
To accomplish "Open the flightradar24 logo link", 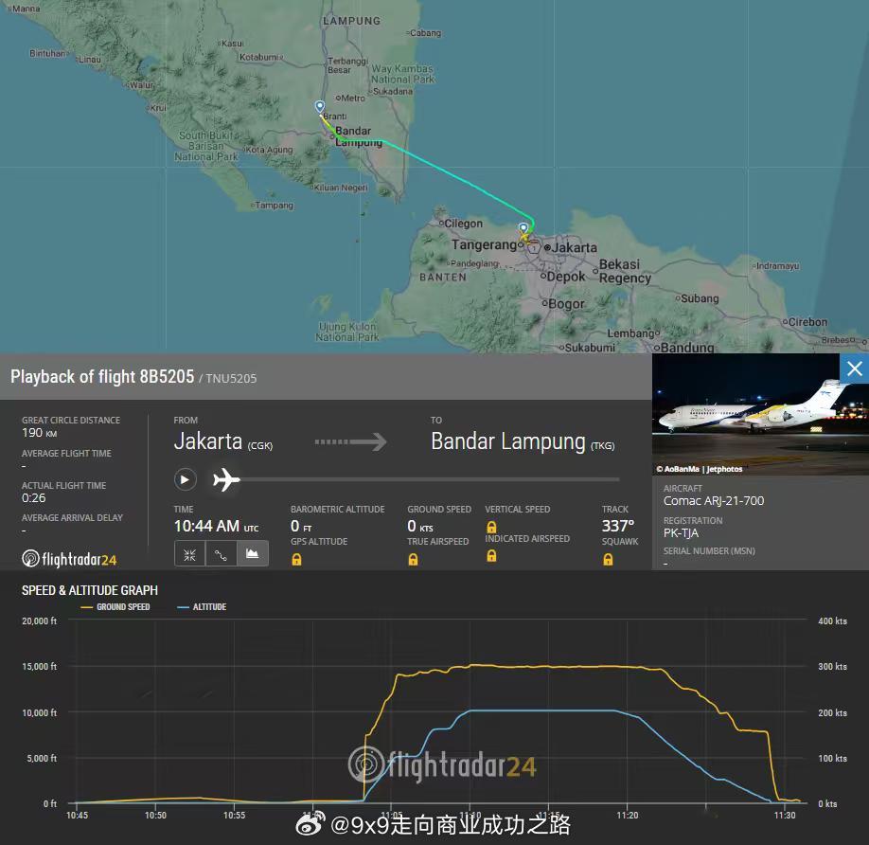I will [69, 559].
